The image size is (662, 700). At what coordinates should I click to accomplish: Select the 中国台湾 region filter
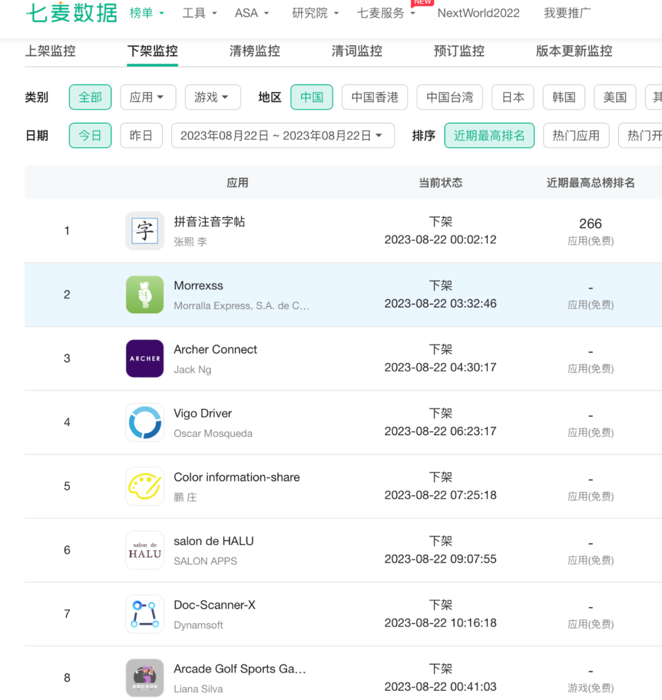(x=449, y=97)
